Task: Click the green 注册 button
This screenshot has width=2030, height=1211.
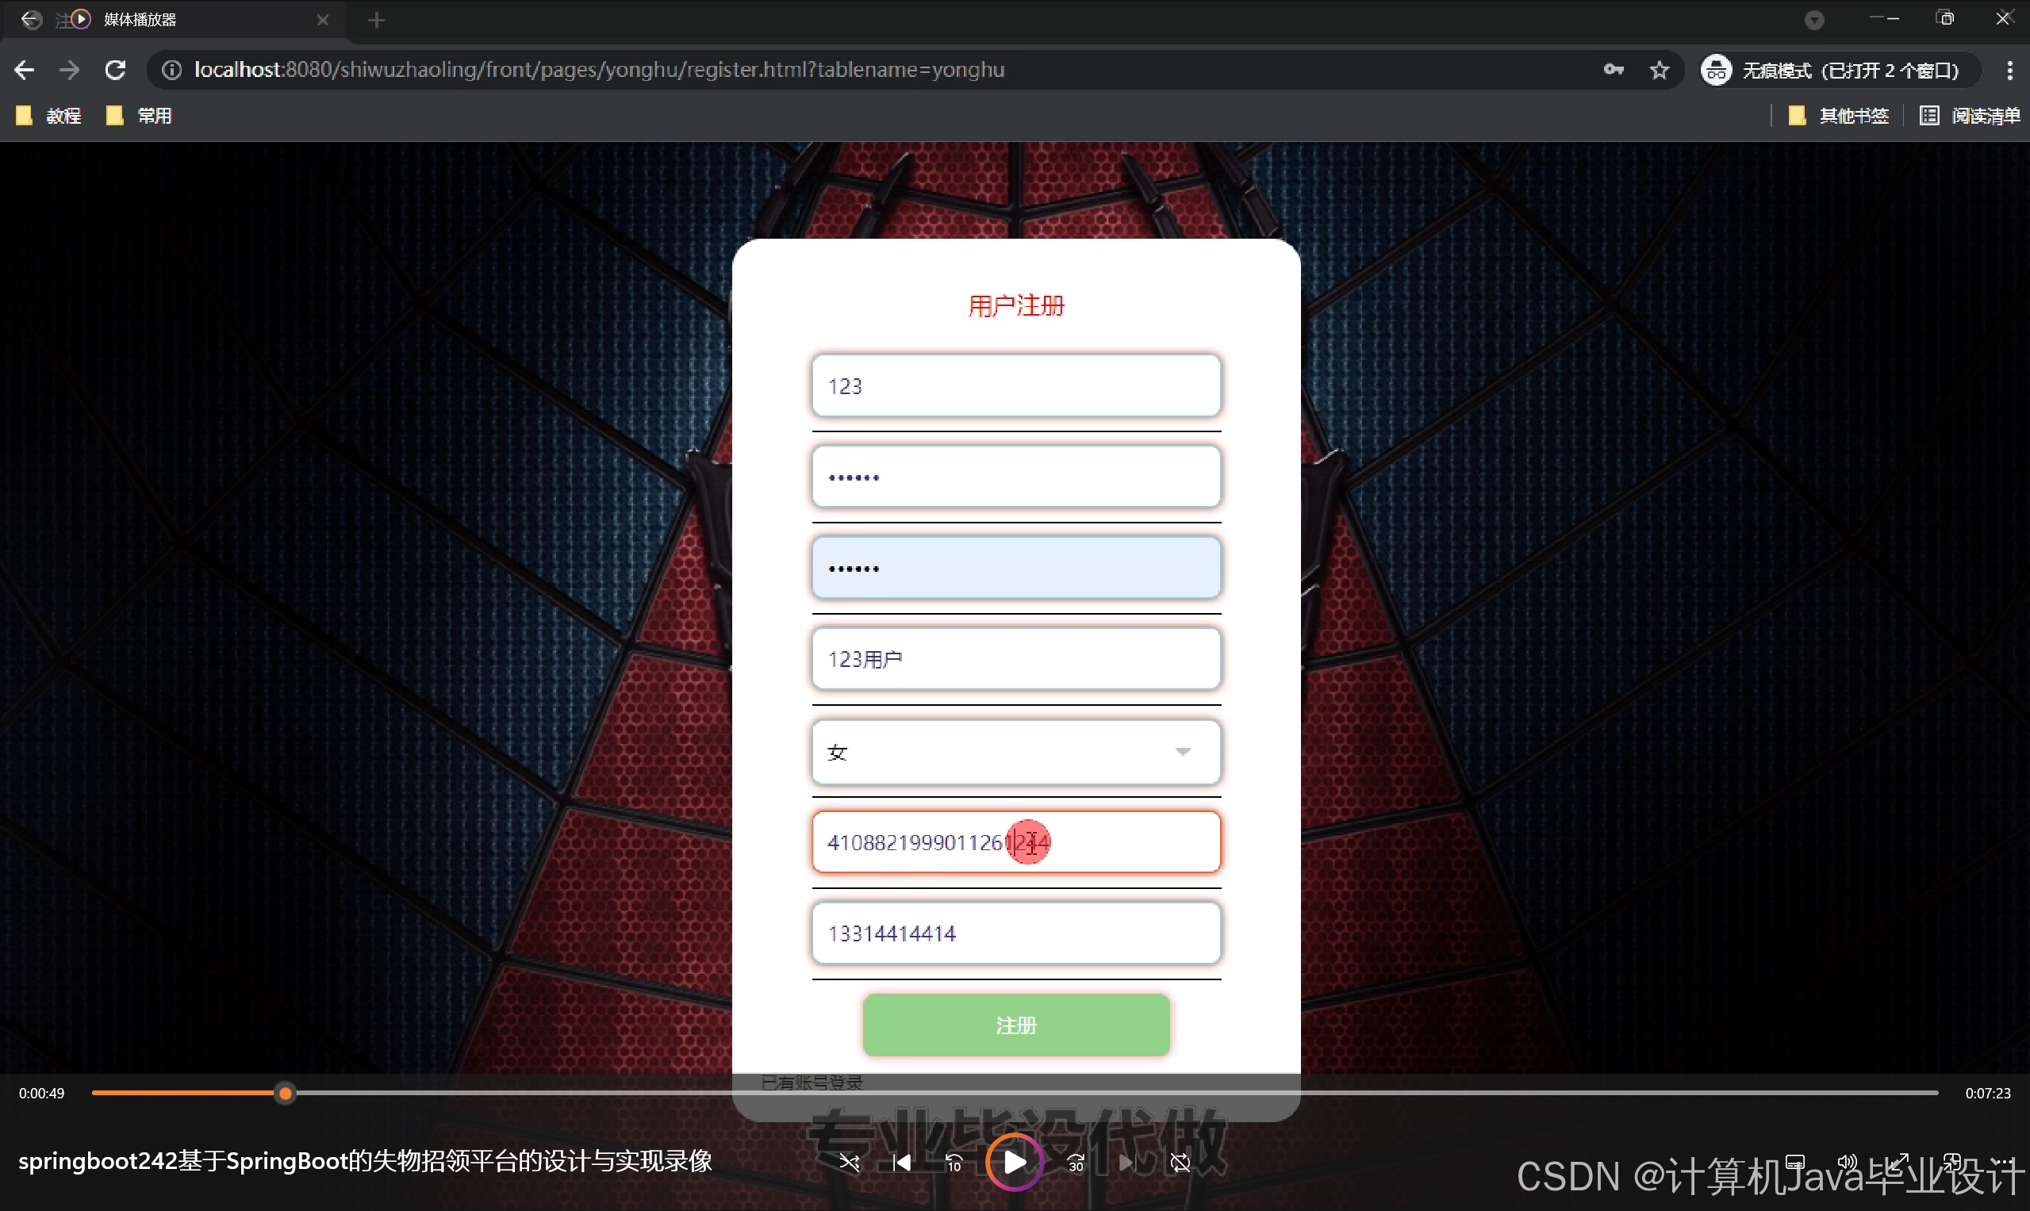Action: click(1015, 1025)
